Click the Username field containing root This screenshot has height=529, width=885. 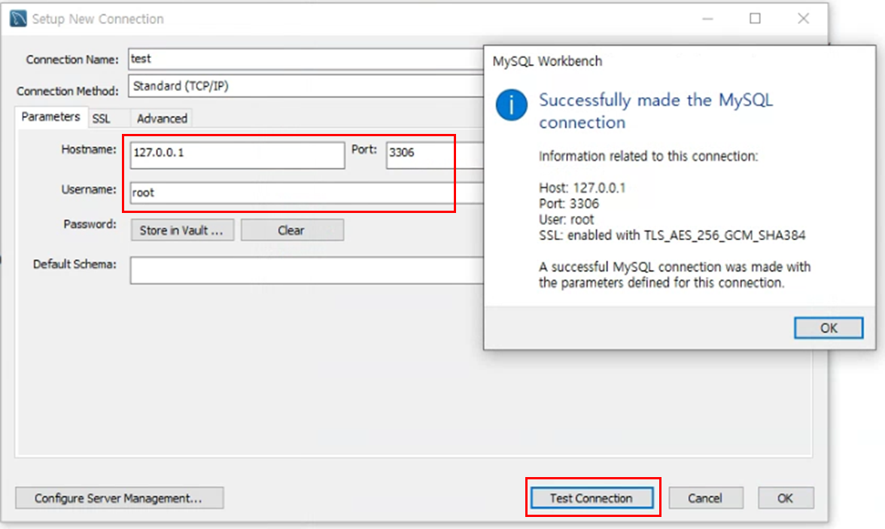coord(306,193)
